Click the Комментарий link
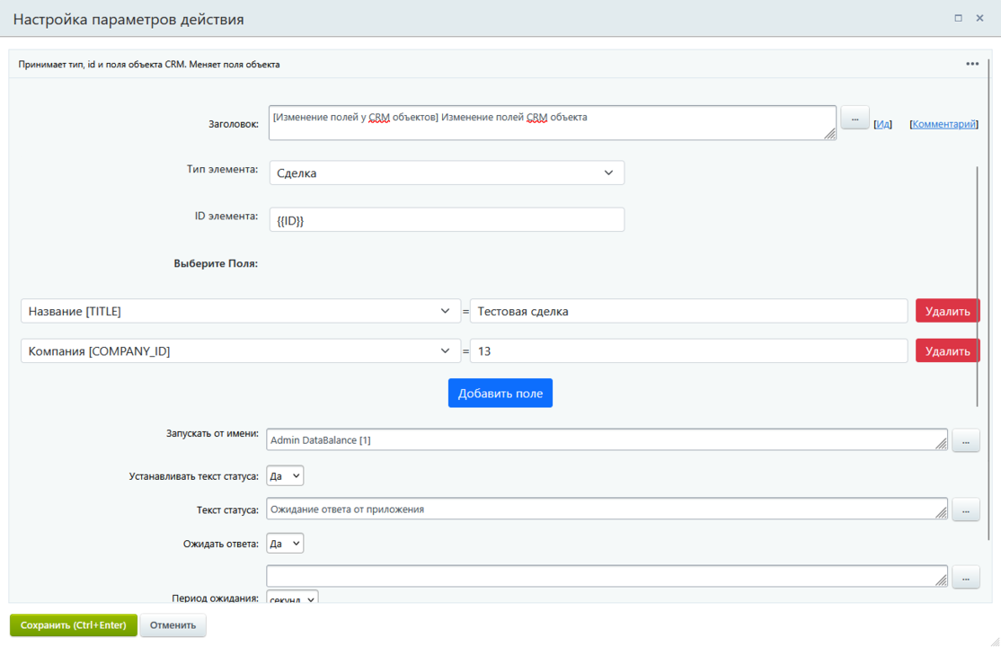Image resolution: width=1001 pixels, height=647 pixels. (943, 124)
